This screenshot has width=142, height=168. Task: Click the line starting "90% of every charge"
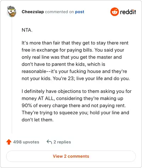coord(74,106)
